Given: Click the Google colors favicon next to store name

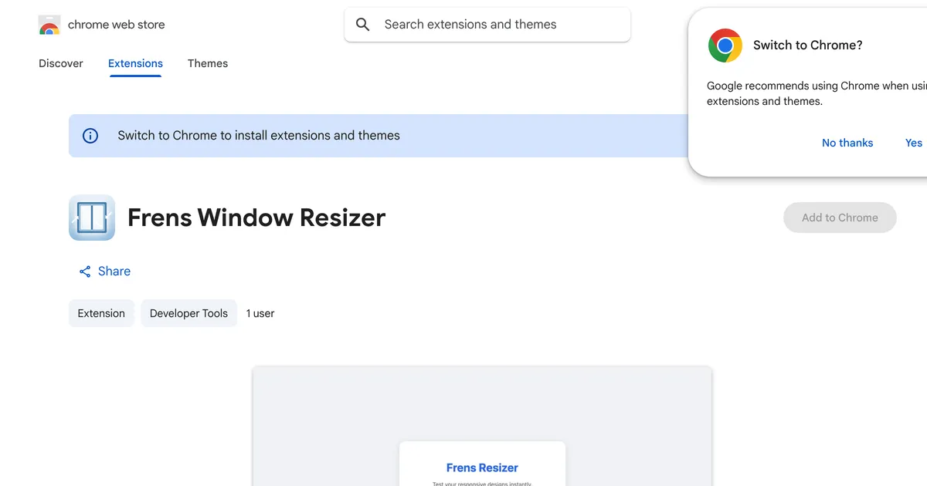Looking at the screenshot, I should (49, 24).
